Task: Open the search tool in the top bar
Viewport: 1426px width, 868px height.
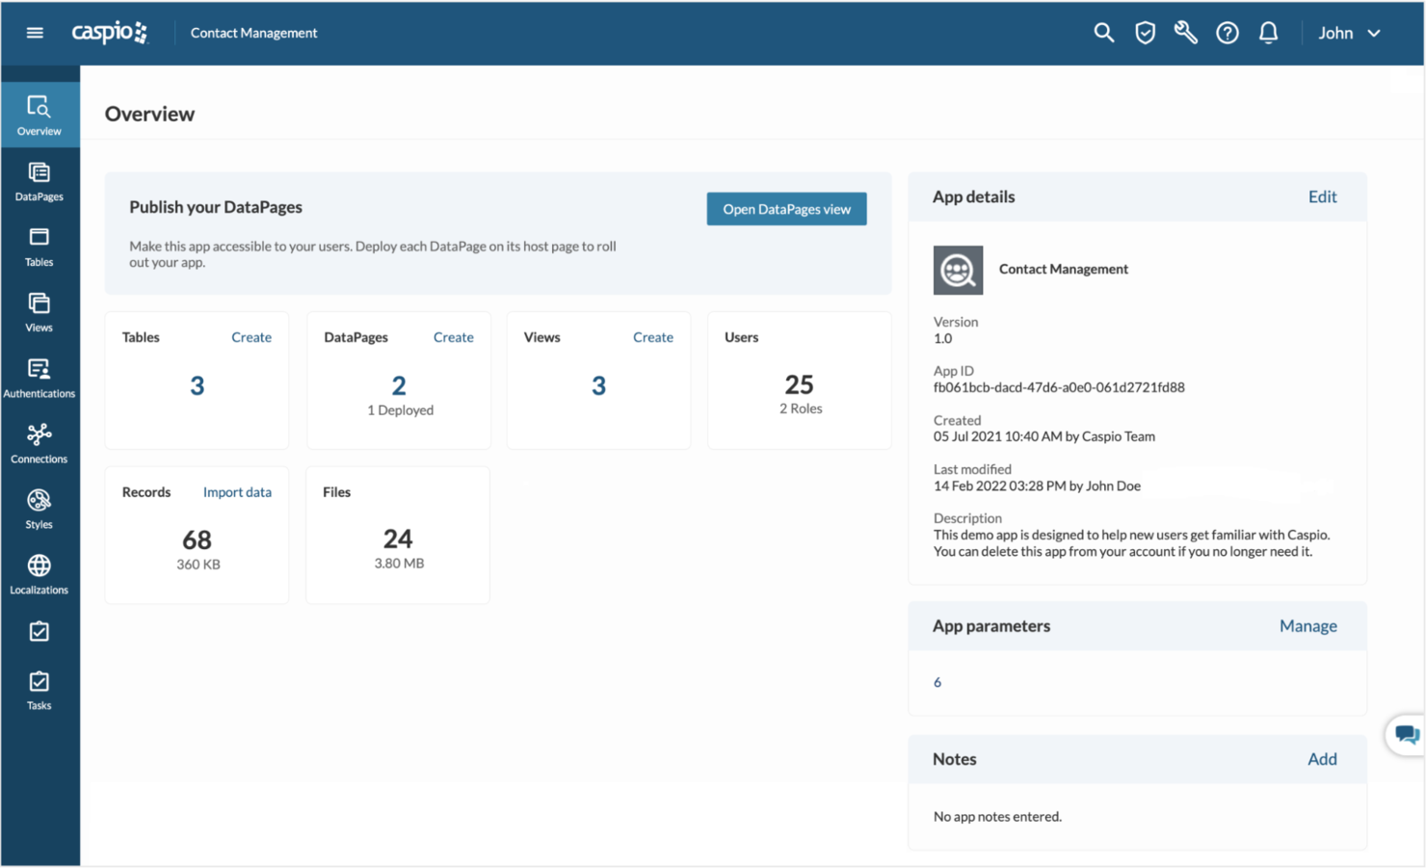Action: coord(1103,32)
